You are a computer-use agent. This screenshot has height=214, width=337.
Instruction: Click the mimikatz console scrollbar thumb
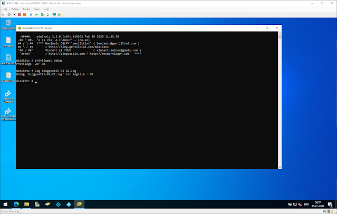[280, 37]
